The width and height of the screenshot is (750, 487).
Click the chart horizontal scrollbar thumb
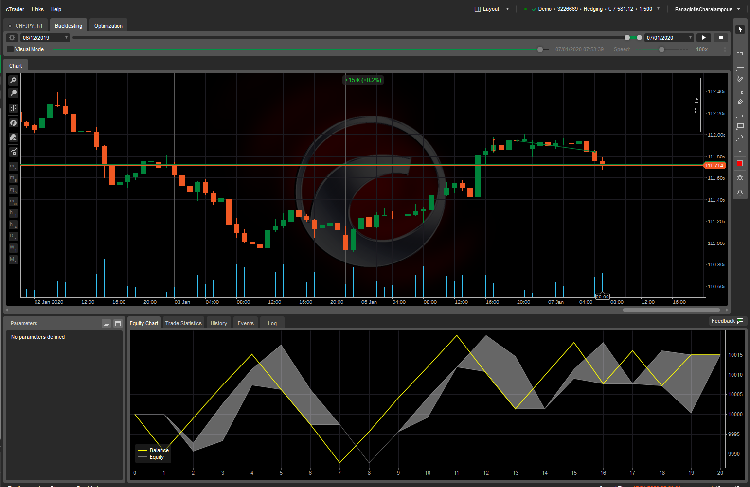(671, 310)
